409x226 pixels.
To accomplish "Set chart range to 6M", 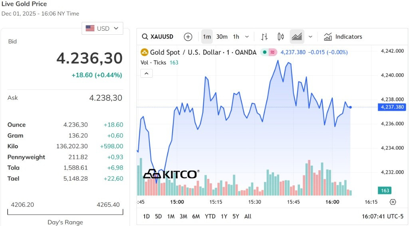I will (196, 216).
